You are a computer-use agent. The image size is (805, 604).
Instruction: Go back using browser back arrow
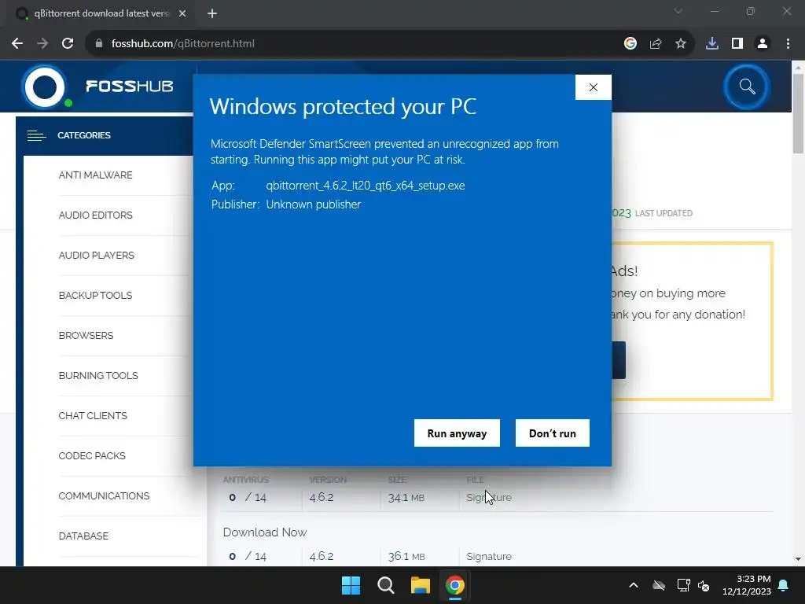[17, 44]
